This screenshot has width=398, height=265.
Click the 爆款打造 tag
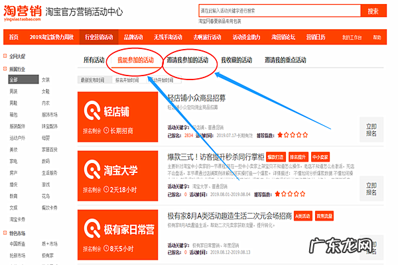(x=276, y=157)
